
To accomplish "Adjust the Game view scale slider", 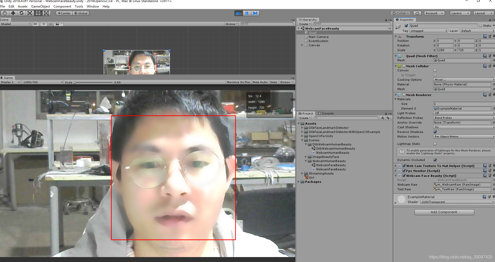I will pos(75,82).
